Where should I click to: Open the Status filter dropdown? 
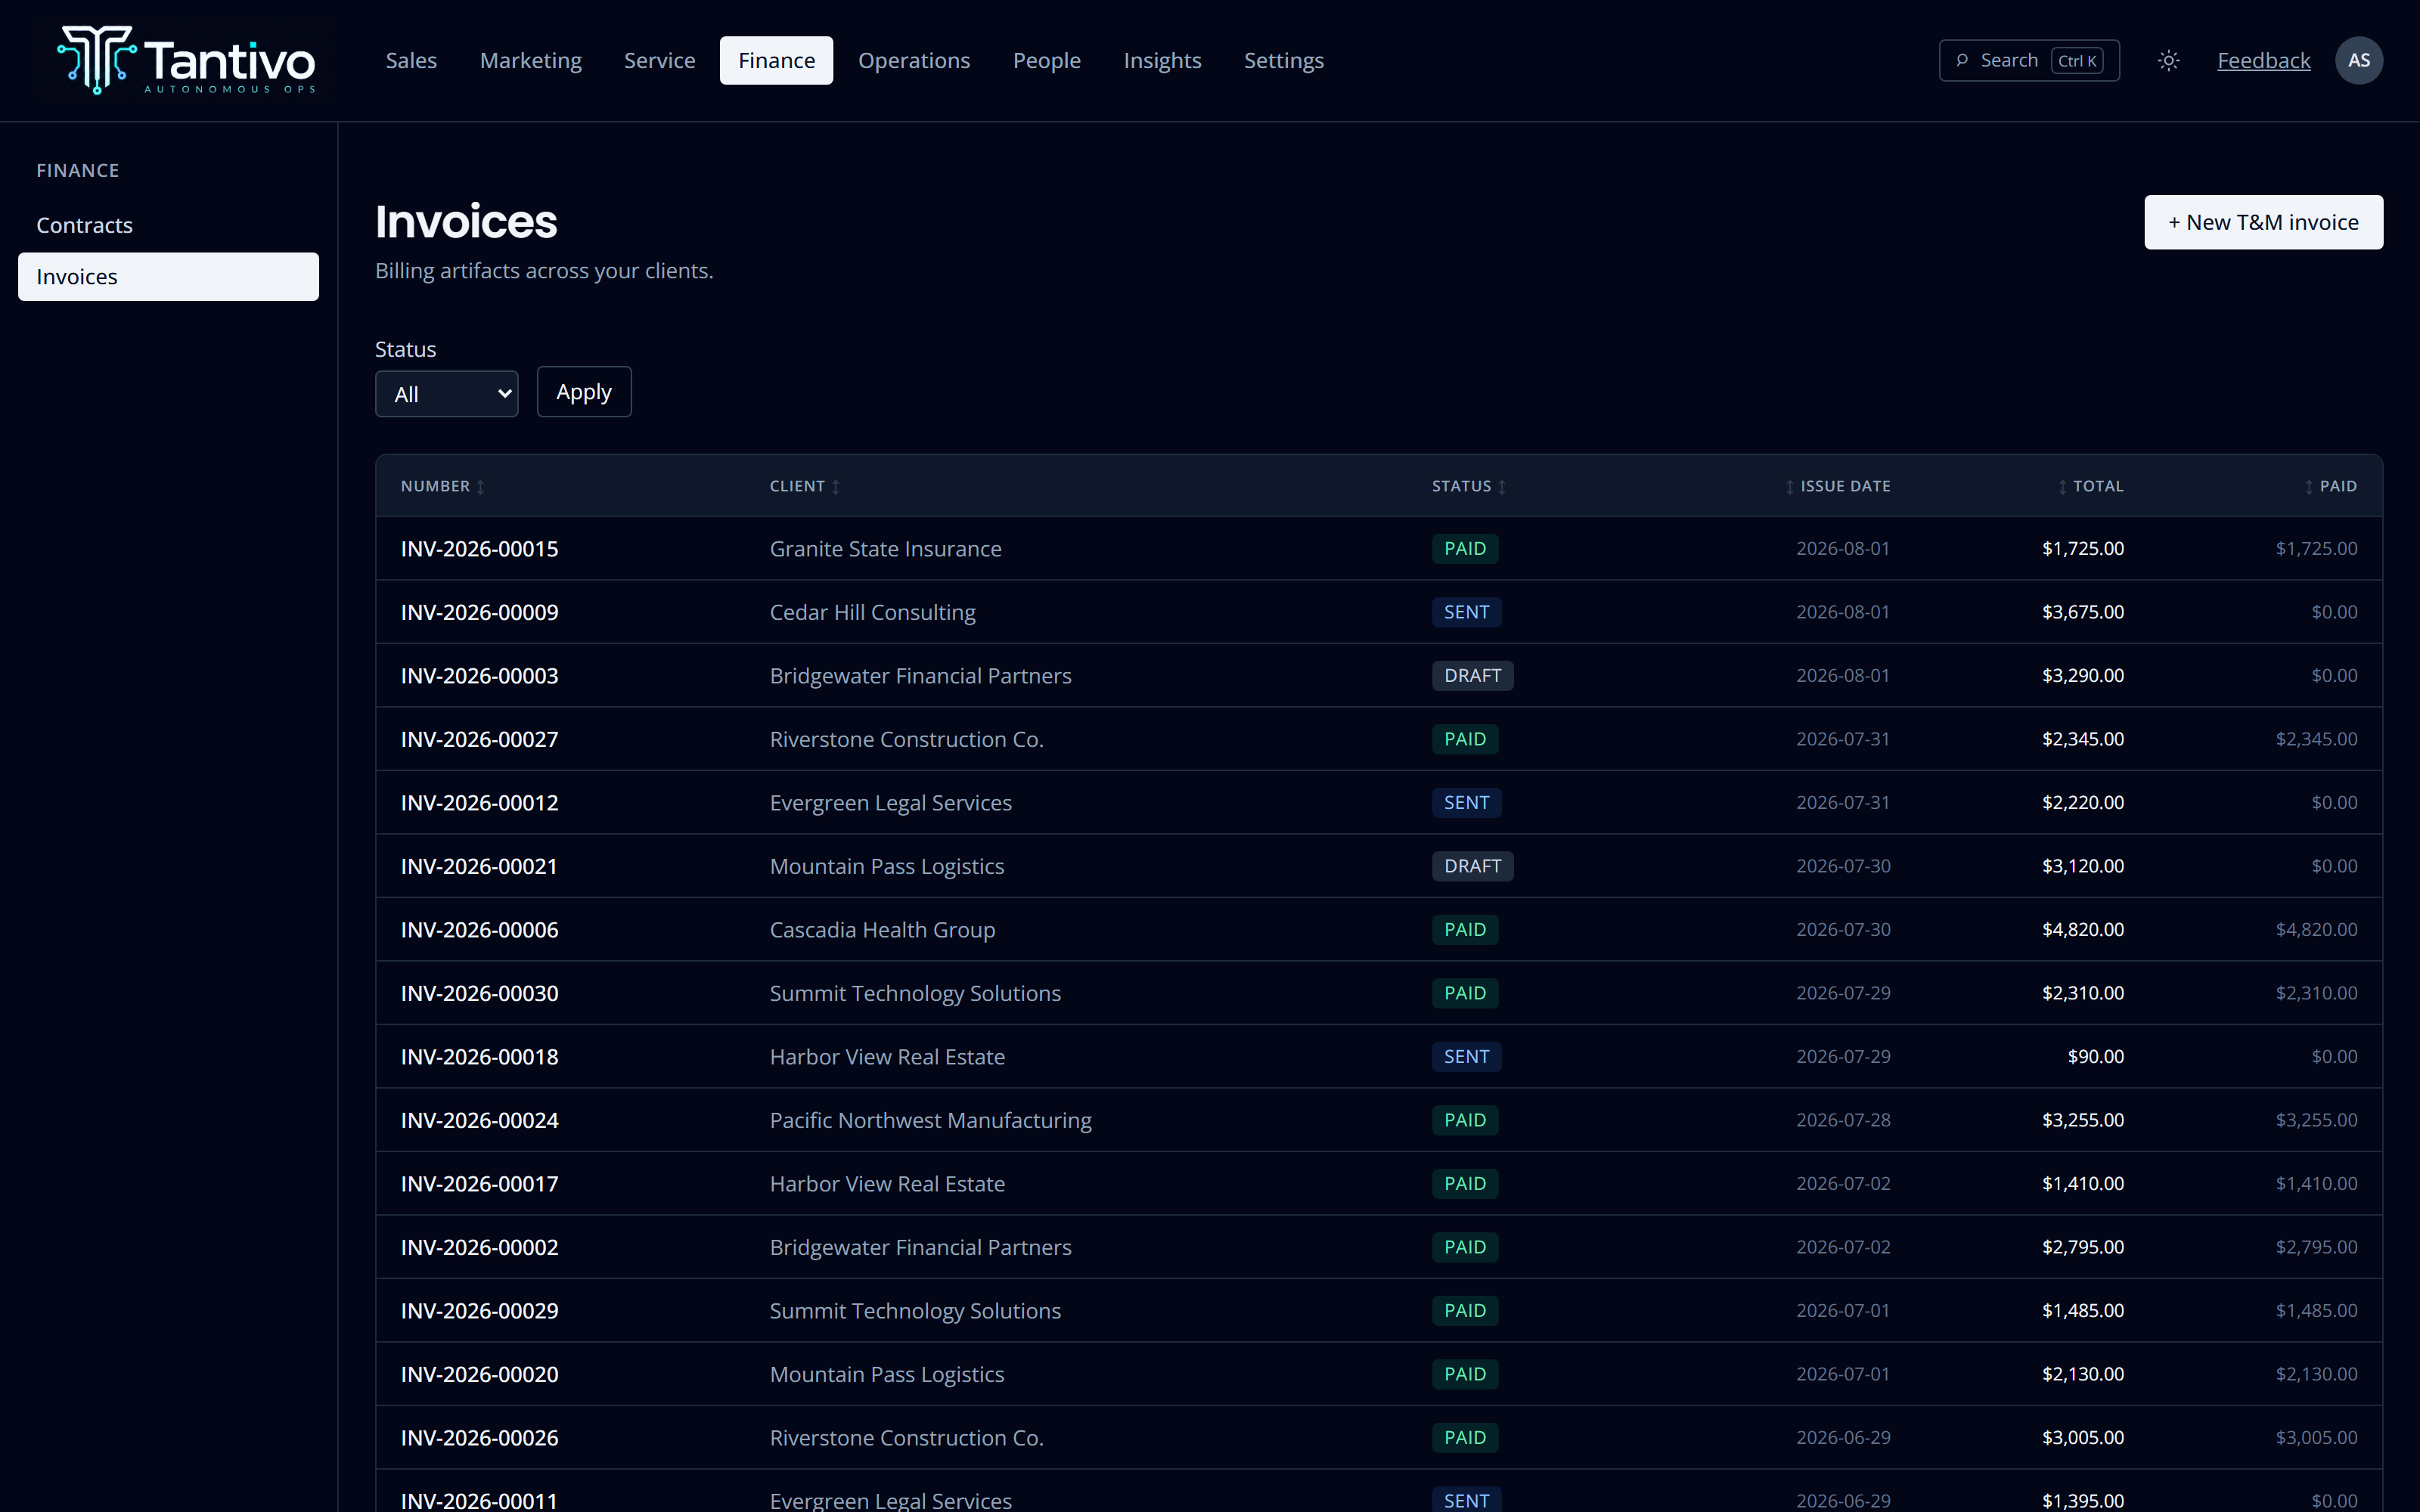pos(446,394)
